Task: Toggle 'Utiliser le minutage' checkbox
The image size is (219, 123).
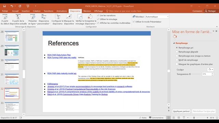Action: pos(98,19)
